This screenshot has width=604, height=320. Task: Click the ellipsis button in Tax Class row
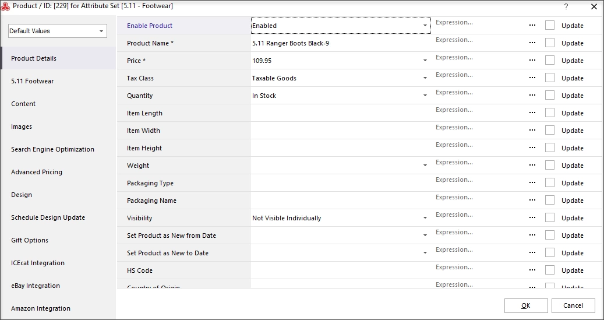coord(532,78)
